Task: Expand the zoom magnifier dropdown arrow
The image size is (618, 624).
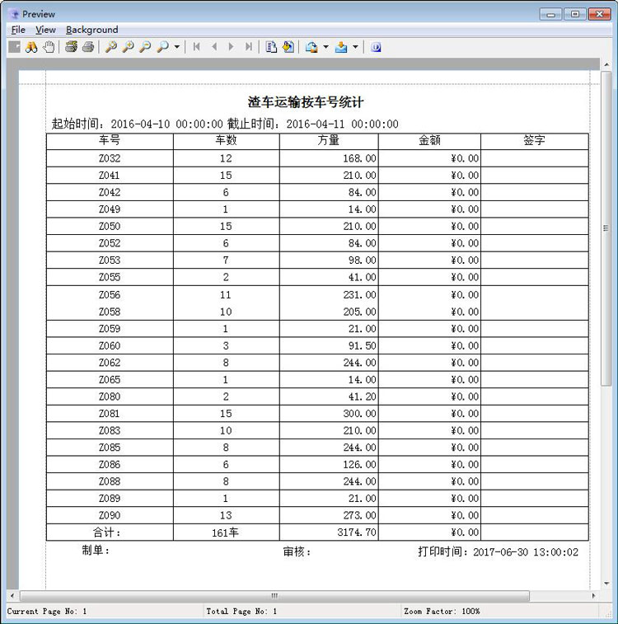Action: tap(177, 47)
